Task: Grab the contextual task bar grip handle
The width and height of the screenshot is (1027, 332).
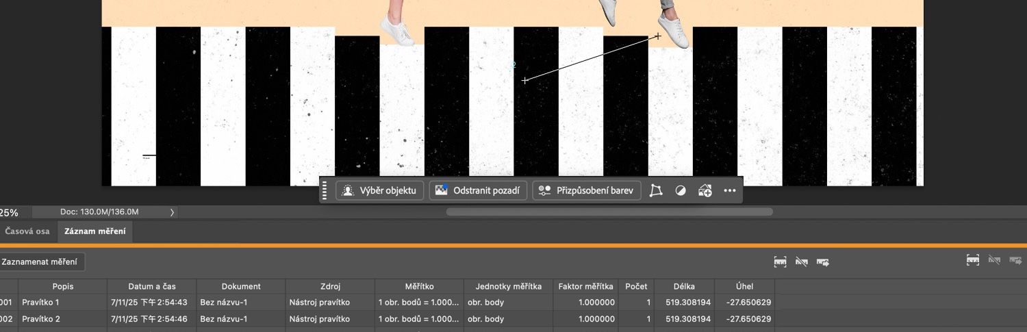Action: coord(325,190)
